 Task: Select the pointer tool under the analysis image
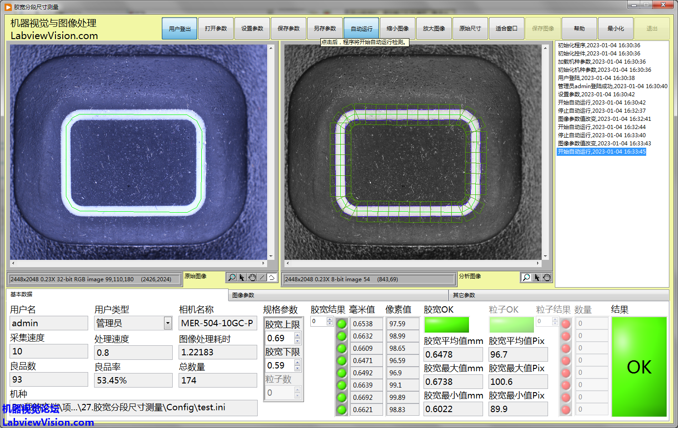537,277
